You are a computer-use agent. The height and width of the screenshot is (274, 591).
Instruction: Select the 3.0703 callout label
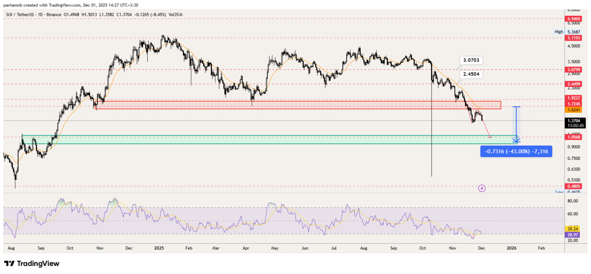pyautogui.click(x=471, y=60)
